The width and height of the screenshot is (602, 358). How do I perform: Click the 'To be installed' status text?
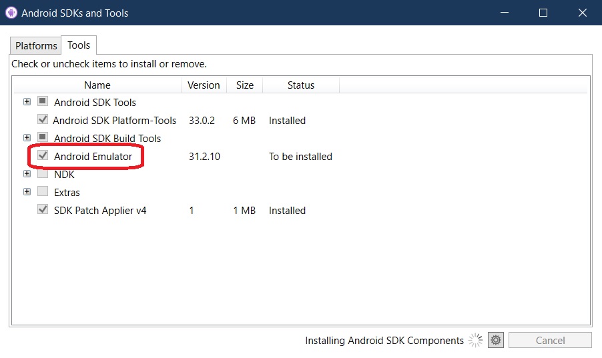[300, 157]
